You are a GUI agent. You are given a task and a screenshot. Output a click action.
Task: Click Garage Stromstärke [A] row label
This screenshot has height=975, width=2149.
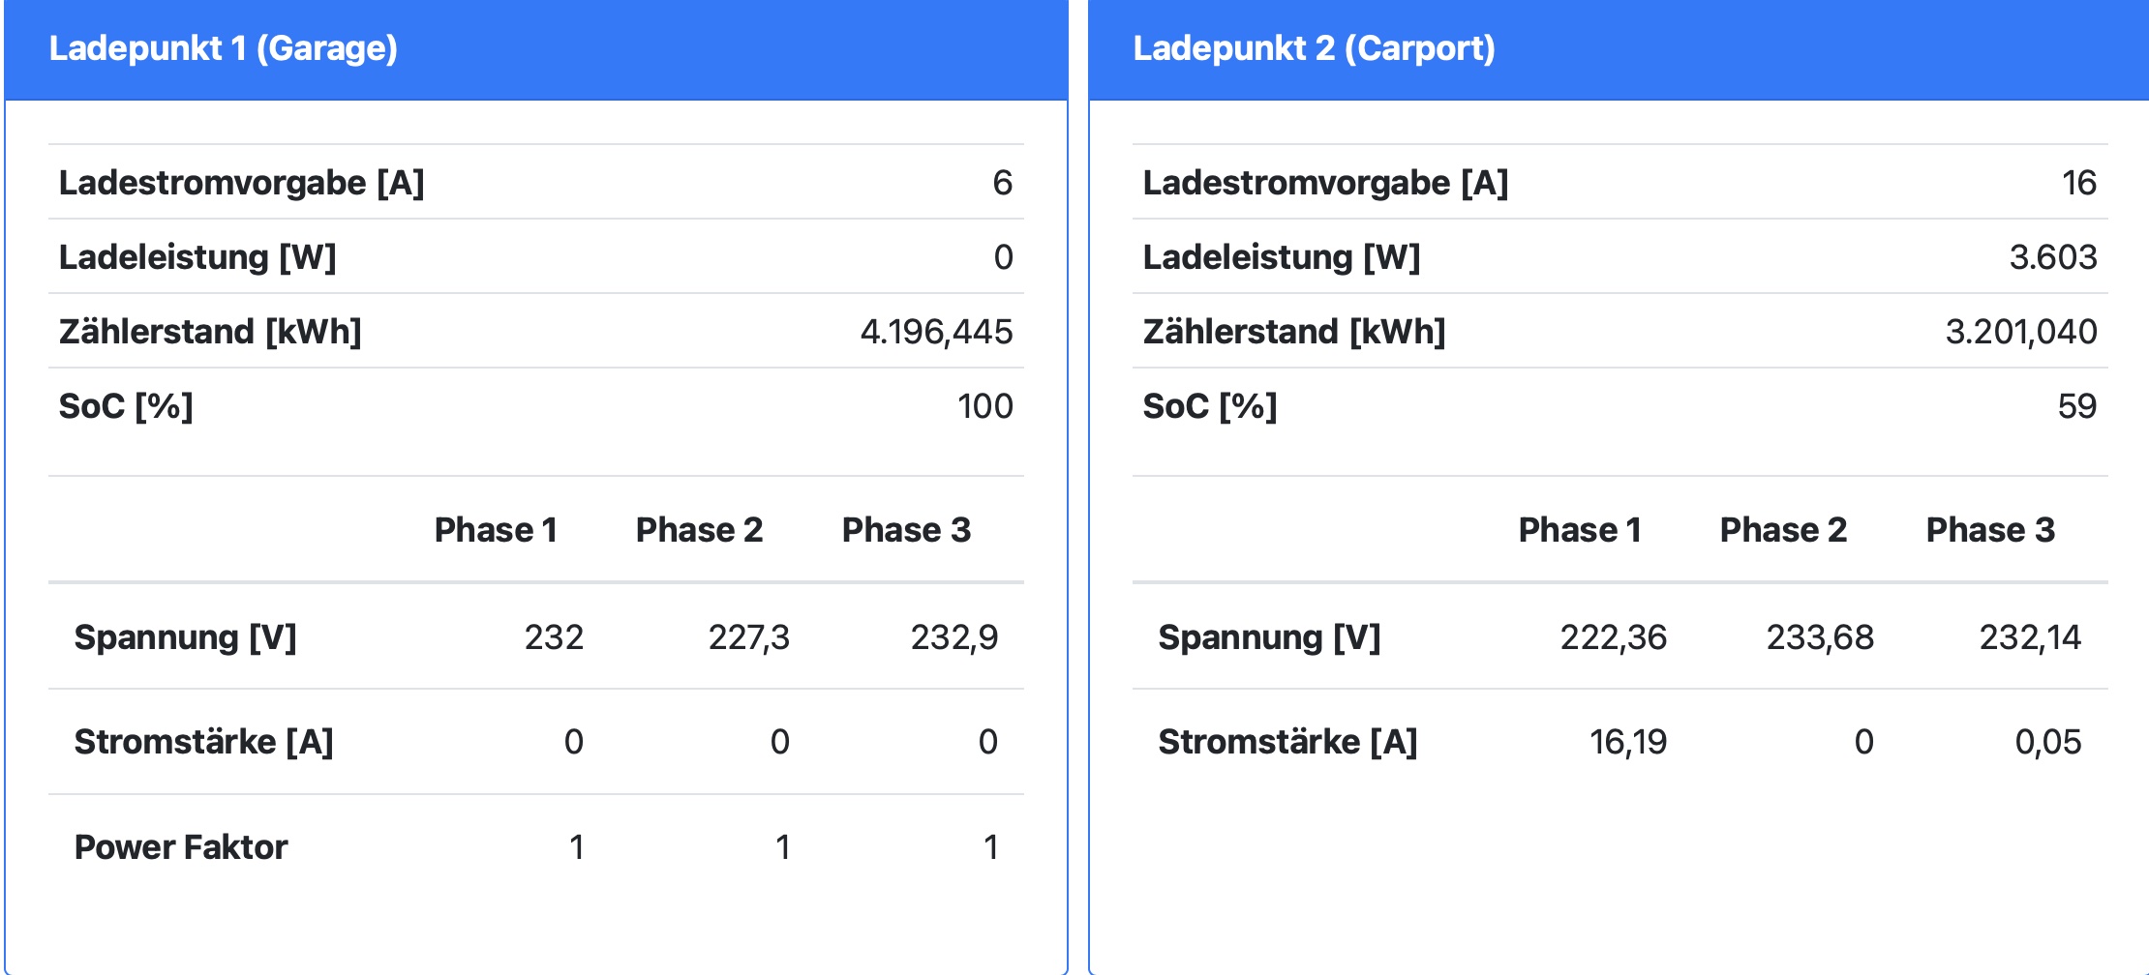click(204, 742)
